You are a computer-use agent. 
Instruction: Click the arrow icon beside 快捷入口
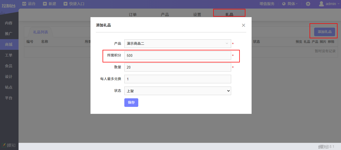[66, 4]
